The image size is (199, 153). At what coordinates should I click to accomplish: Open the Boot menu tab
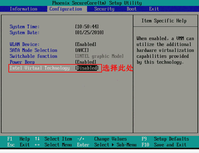point(132,9)
